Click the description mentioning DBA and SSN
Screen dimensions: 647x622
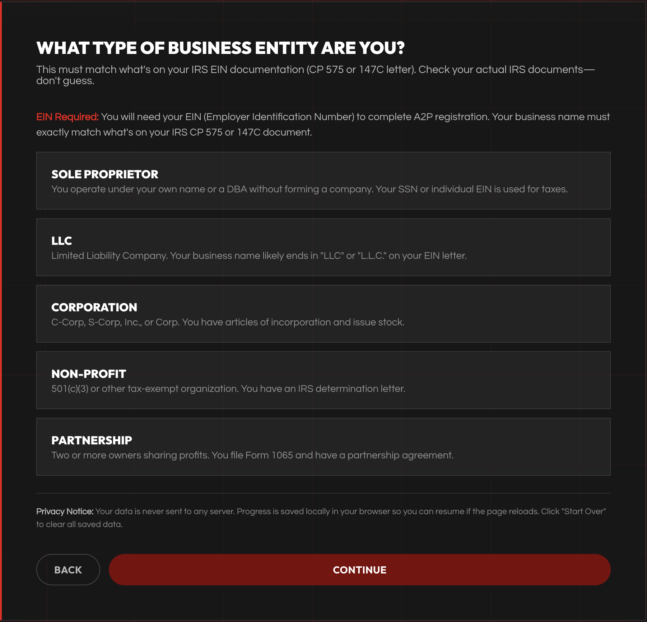click(x=309, y=189)
